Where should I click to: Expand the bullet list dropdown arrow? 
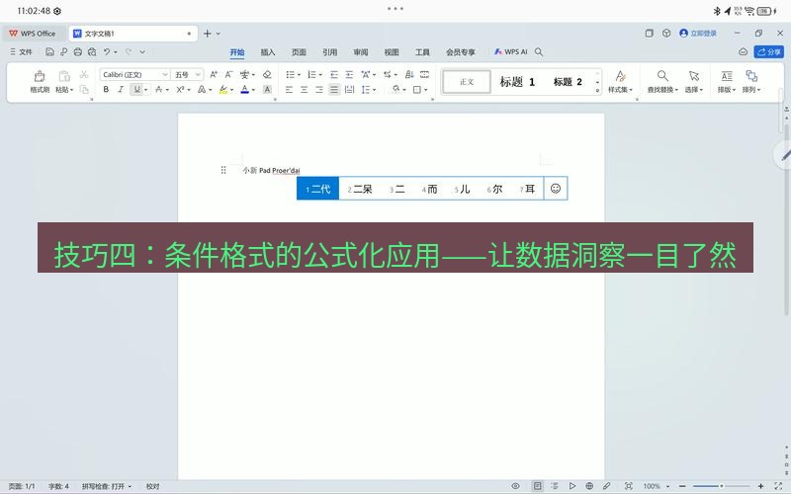[299, 75]
